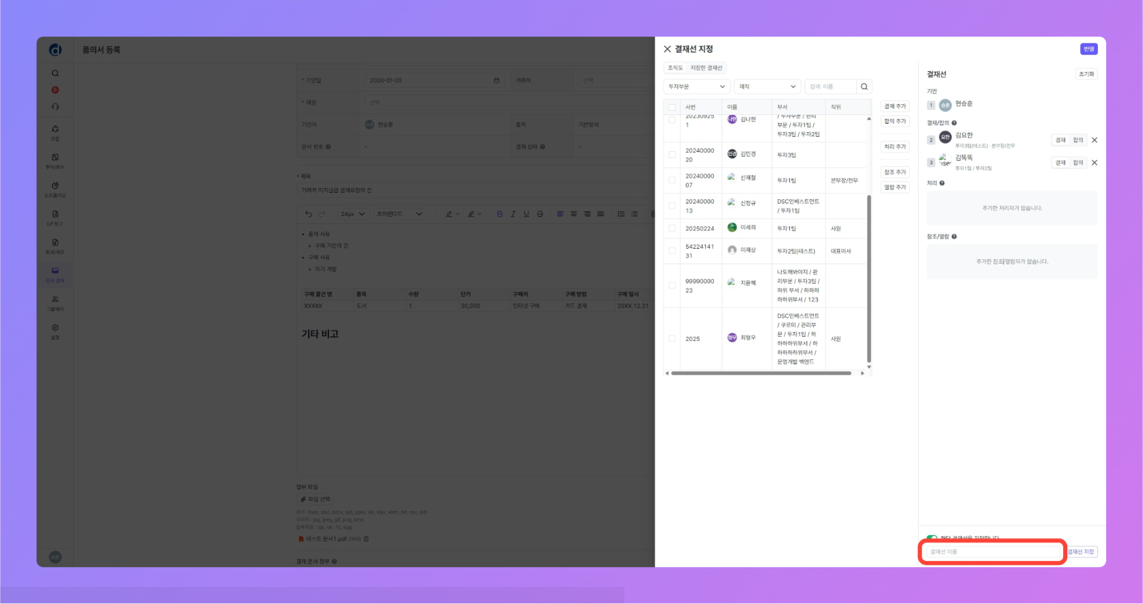Click the 열람 추가 button
This screenshot has height=604, width=1143.
coord(895,187)
